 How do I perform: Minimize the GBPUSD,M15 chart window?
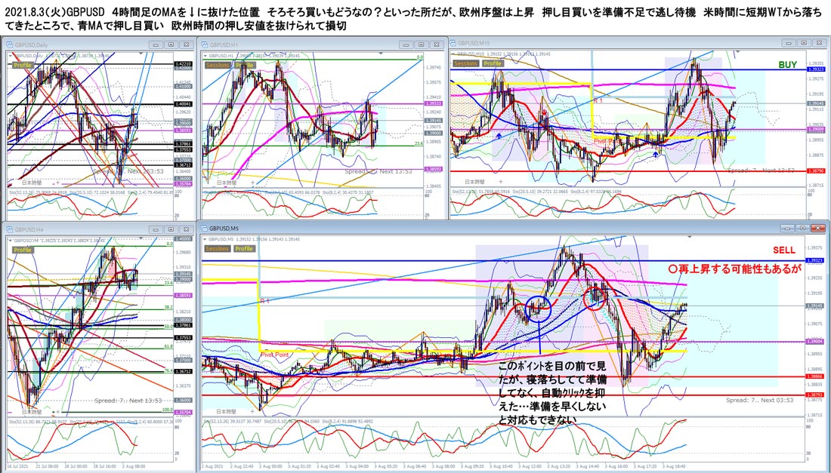click(x=789, y=43)
